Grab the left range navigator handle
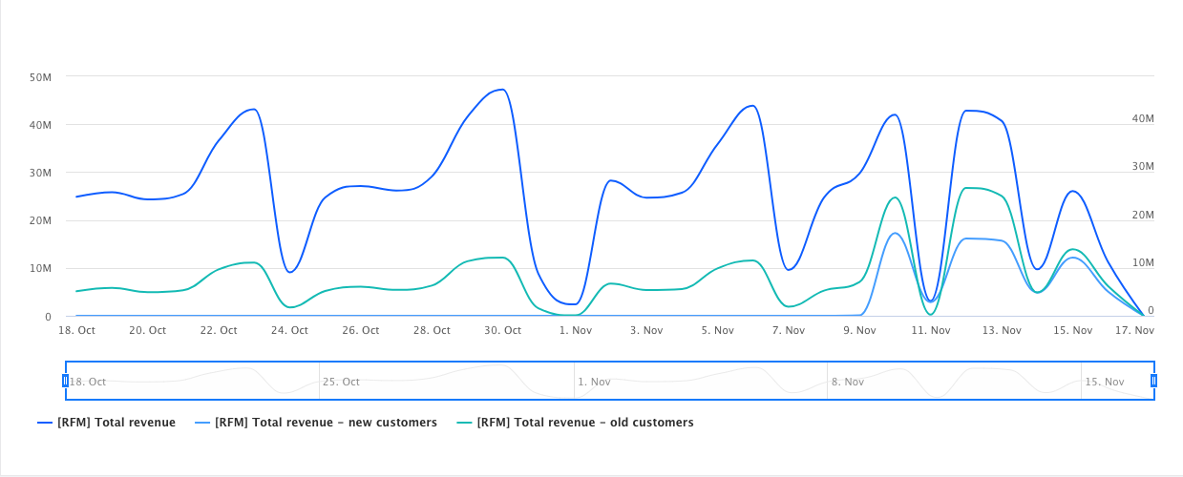This screenshot has height=477, width=1183. tap(66, 381)
